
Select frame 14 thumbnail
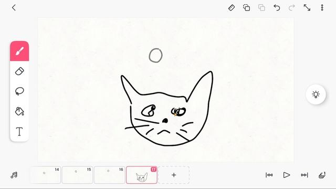(45, 175)
